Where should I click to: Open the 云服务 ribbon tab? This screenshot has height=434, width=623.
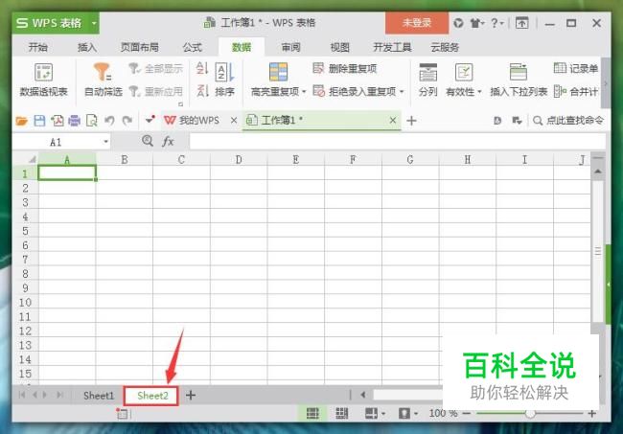(445, 47)
